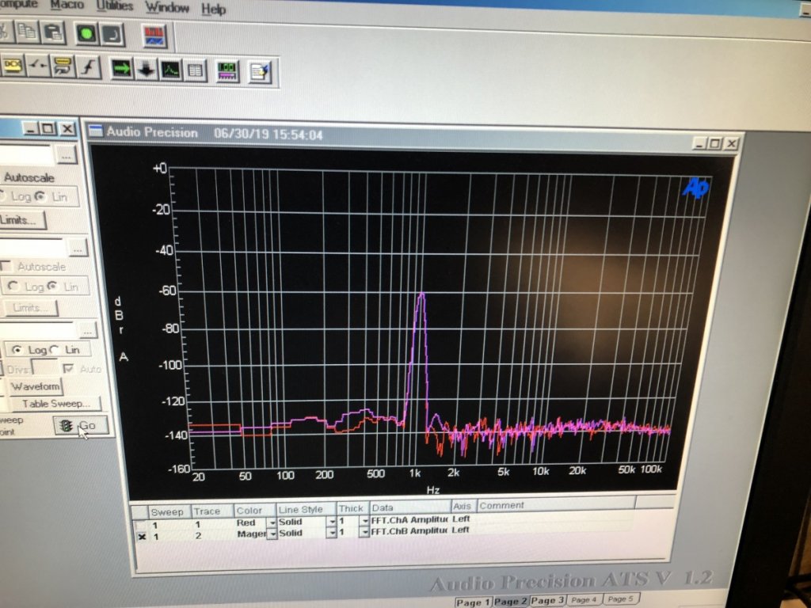Screen dimensions: 811x608
Task: Click the Sweep column header in legend
Action: 169,512
